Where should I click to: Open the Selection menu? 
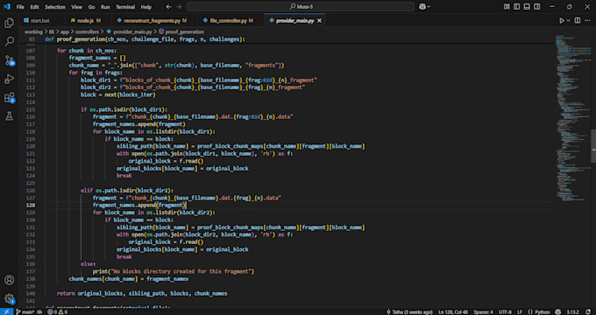pos(55,7)
